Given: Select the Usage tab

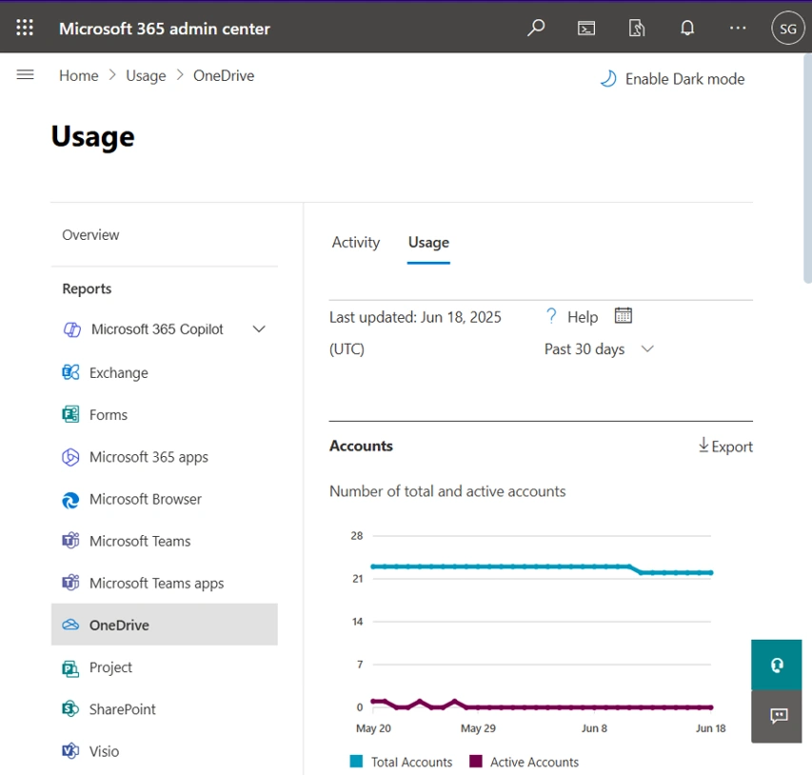Looking at the screenshot, I should click(x=428, y=243).
